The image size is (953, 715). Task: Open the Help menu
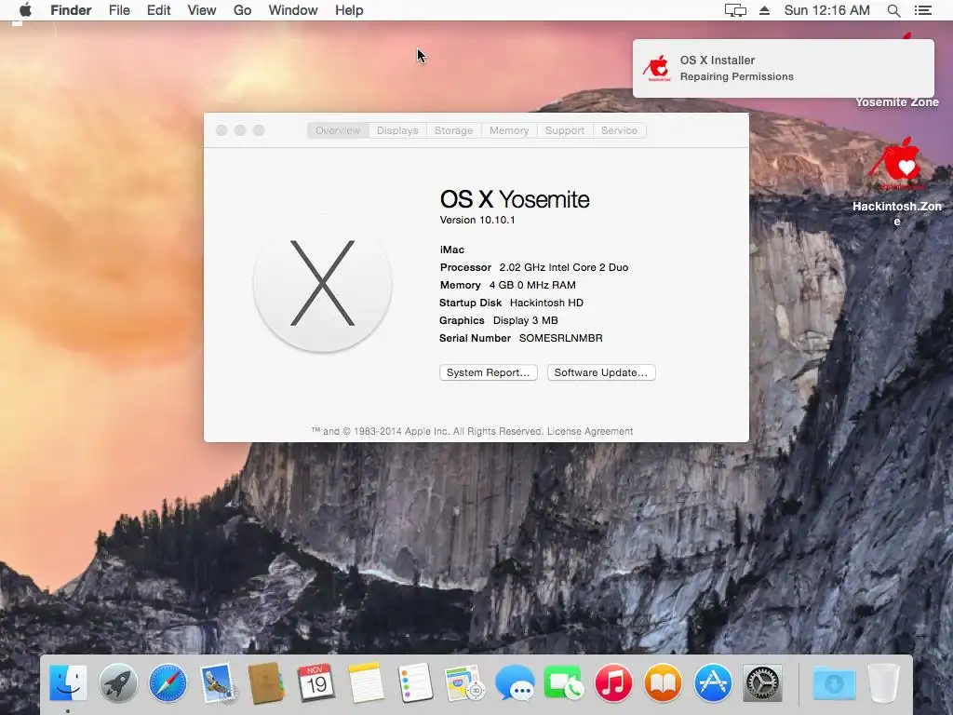[x=349, y=10]
